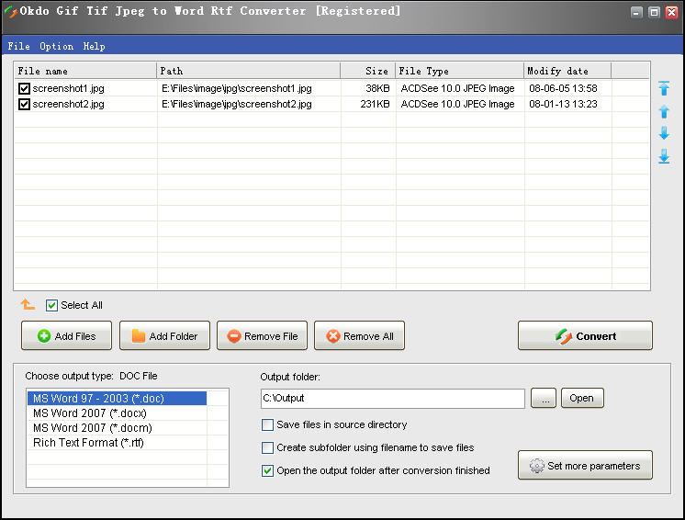Open the Help menu
Viewport: 685px width, 520px height.
(x=94, y=46)
